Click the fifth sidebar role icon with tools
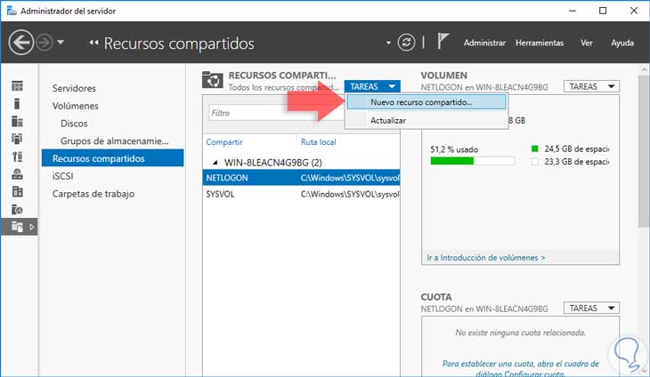Image resolution: width=650 pixels, height=377 pixels. 17,156
